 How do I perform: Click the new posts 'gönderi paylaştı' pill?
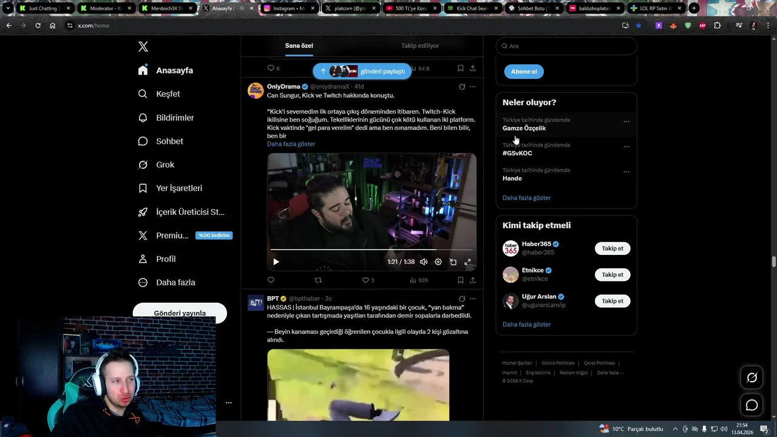tap(362, 71)
